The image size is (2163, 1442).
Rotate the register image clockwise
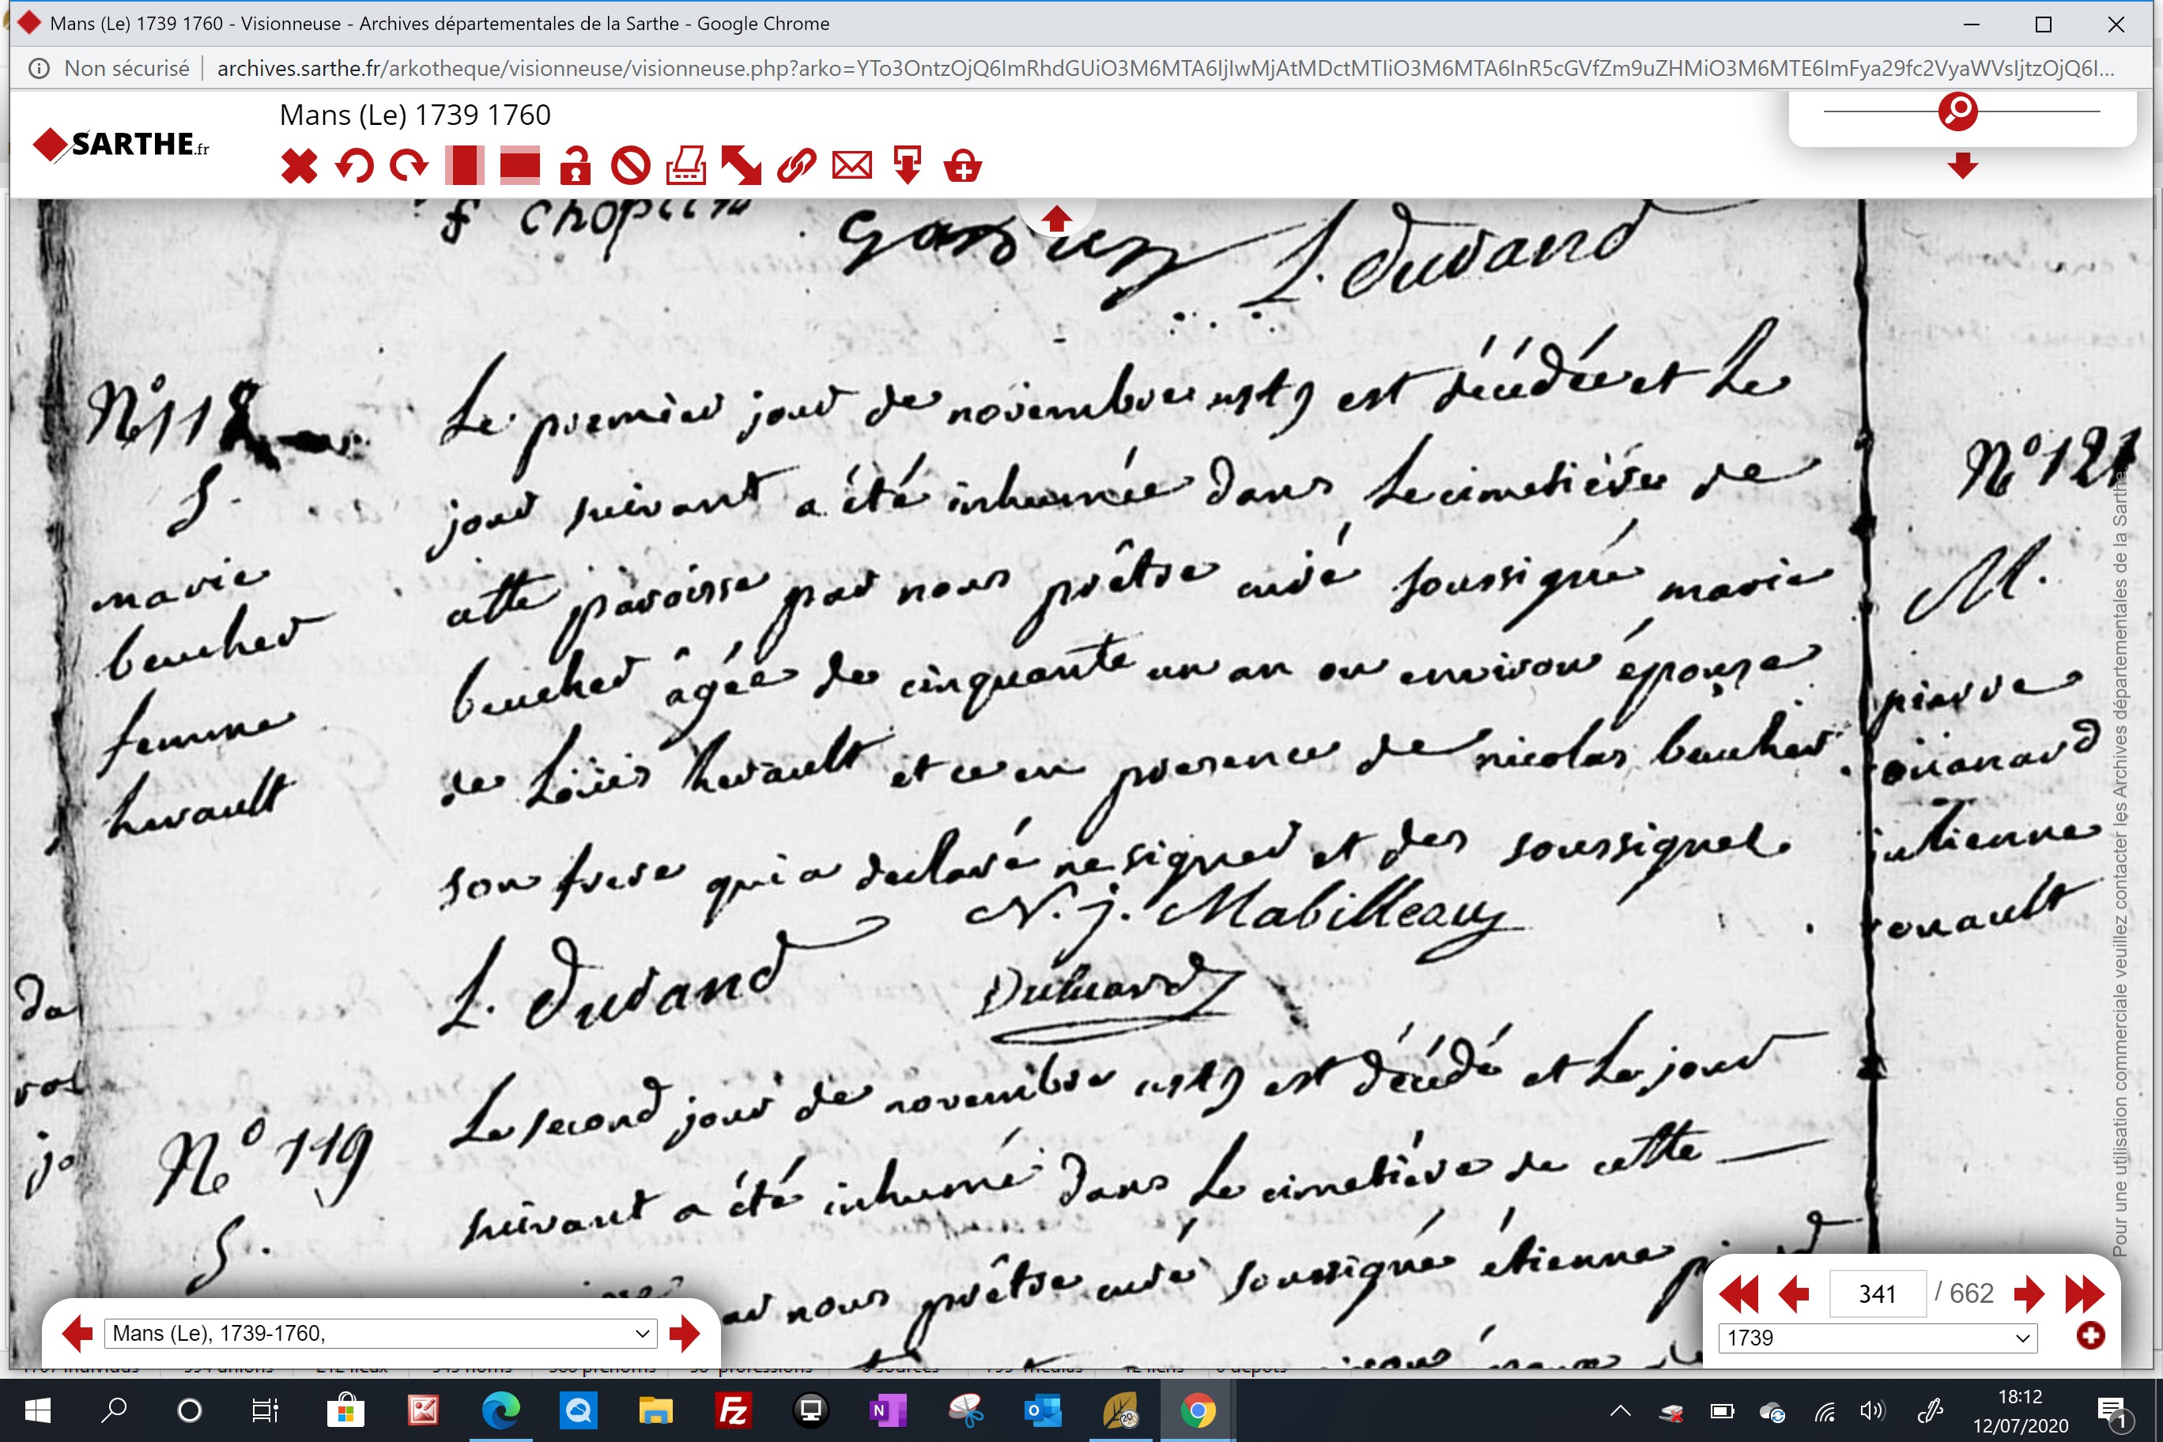click(410, 167)
